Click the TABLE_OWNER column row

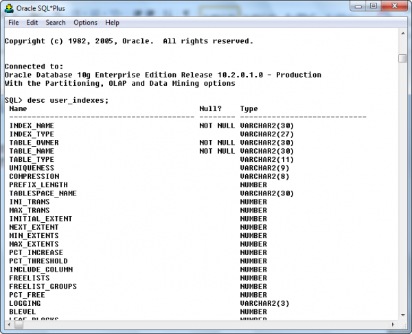152,143
